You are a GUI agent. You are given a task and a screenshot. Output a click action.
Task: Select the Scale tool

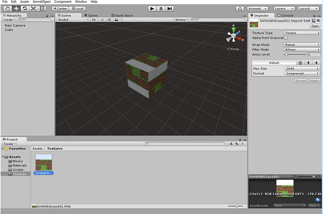[x=33, y=8]
